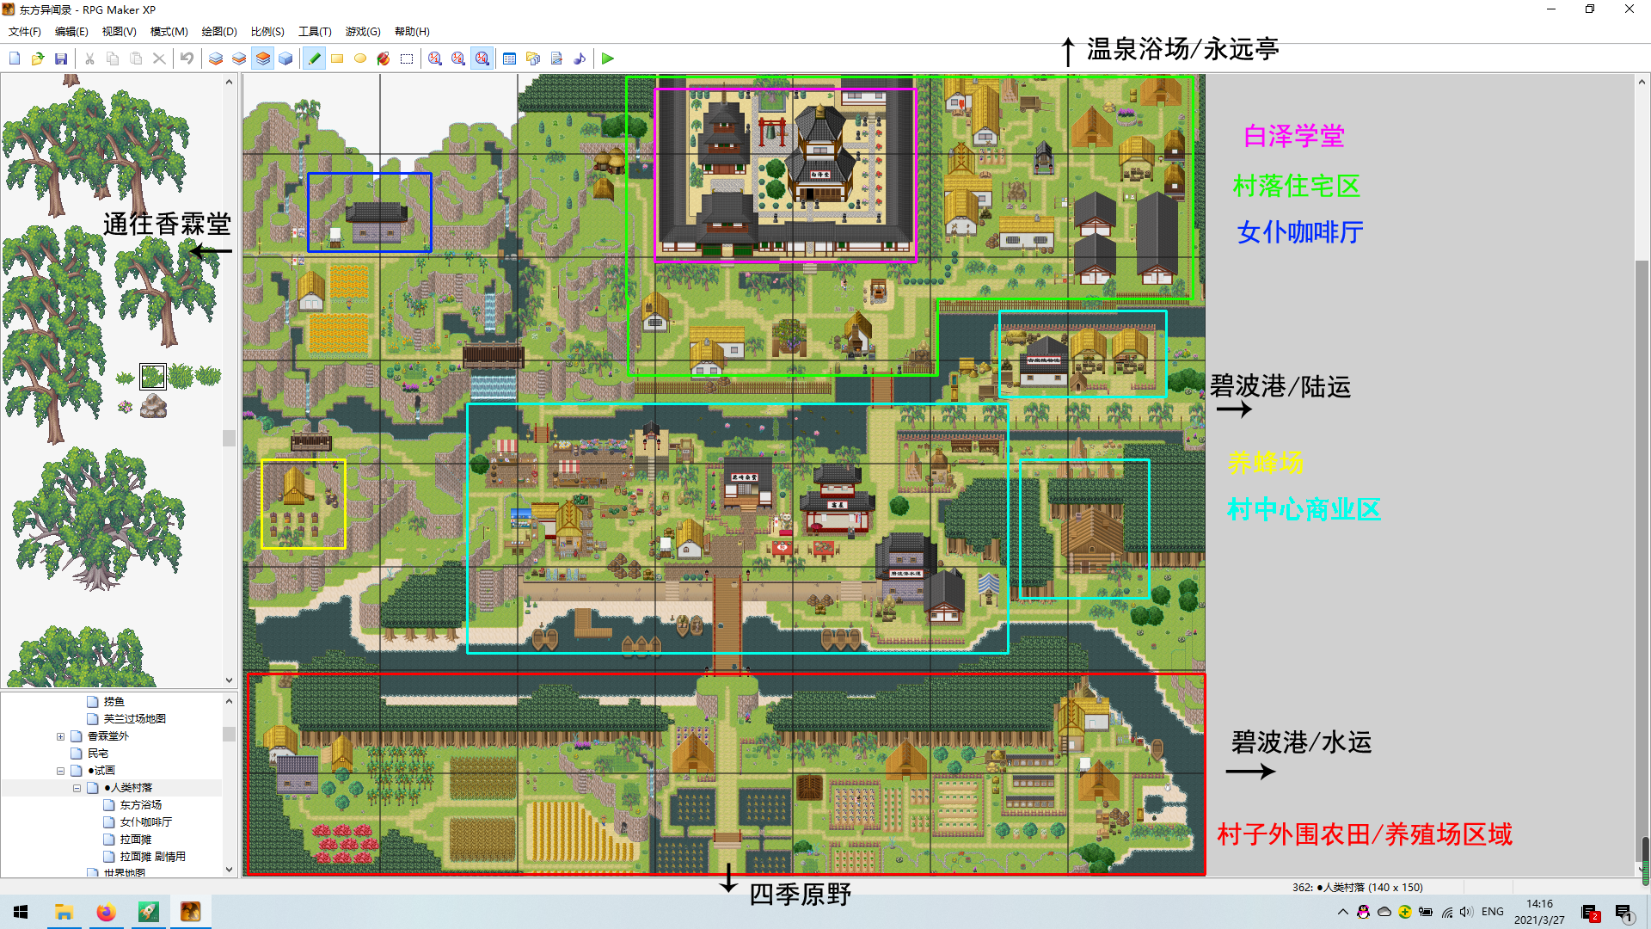Image resolution: width=1651 pixels, height=929 pixels.
Task: Click the Open Project folder icon
Action: pyautogui.click(x=38, y=58)
